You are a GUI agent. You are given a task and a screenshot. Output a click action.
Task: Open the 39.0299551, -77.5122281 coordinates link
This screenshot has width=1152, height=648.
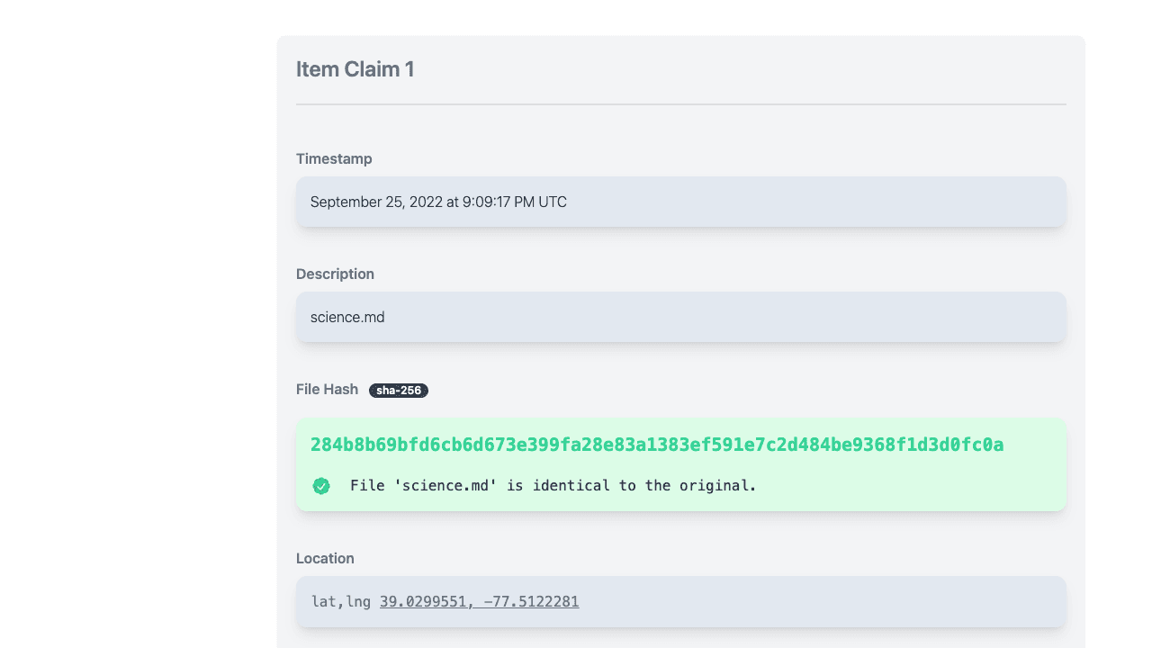pyautogui.click(x=479, y=601)
